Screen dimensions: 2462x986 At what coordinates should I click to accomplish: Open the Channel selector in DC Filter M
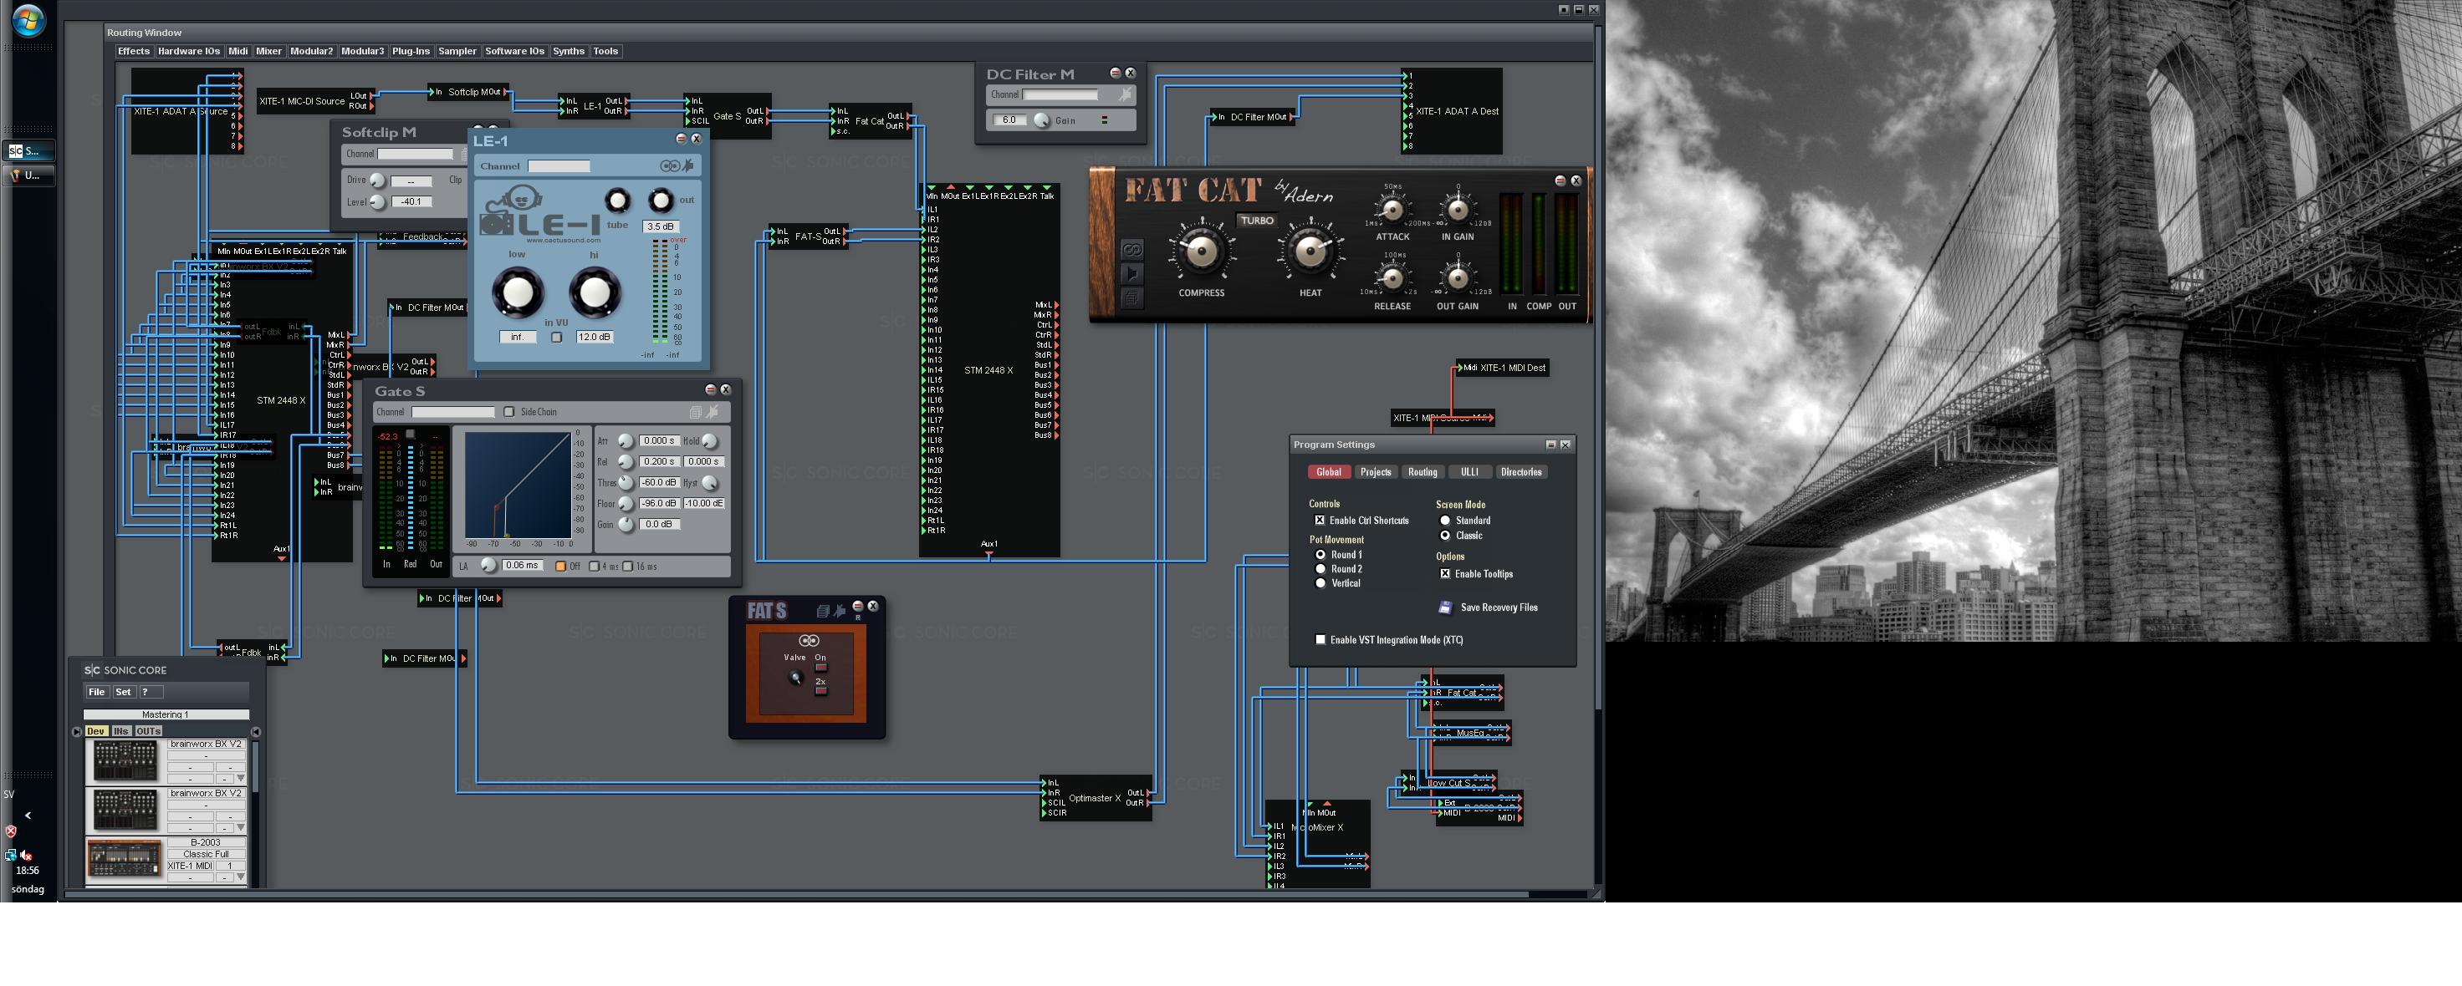pyautogui.click(x=1061, y=94)
